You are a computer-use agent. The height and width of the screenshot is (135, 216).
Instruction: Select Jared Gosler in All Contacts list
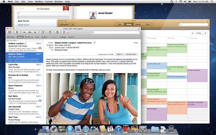(x=43, y=25)
